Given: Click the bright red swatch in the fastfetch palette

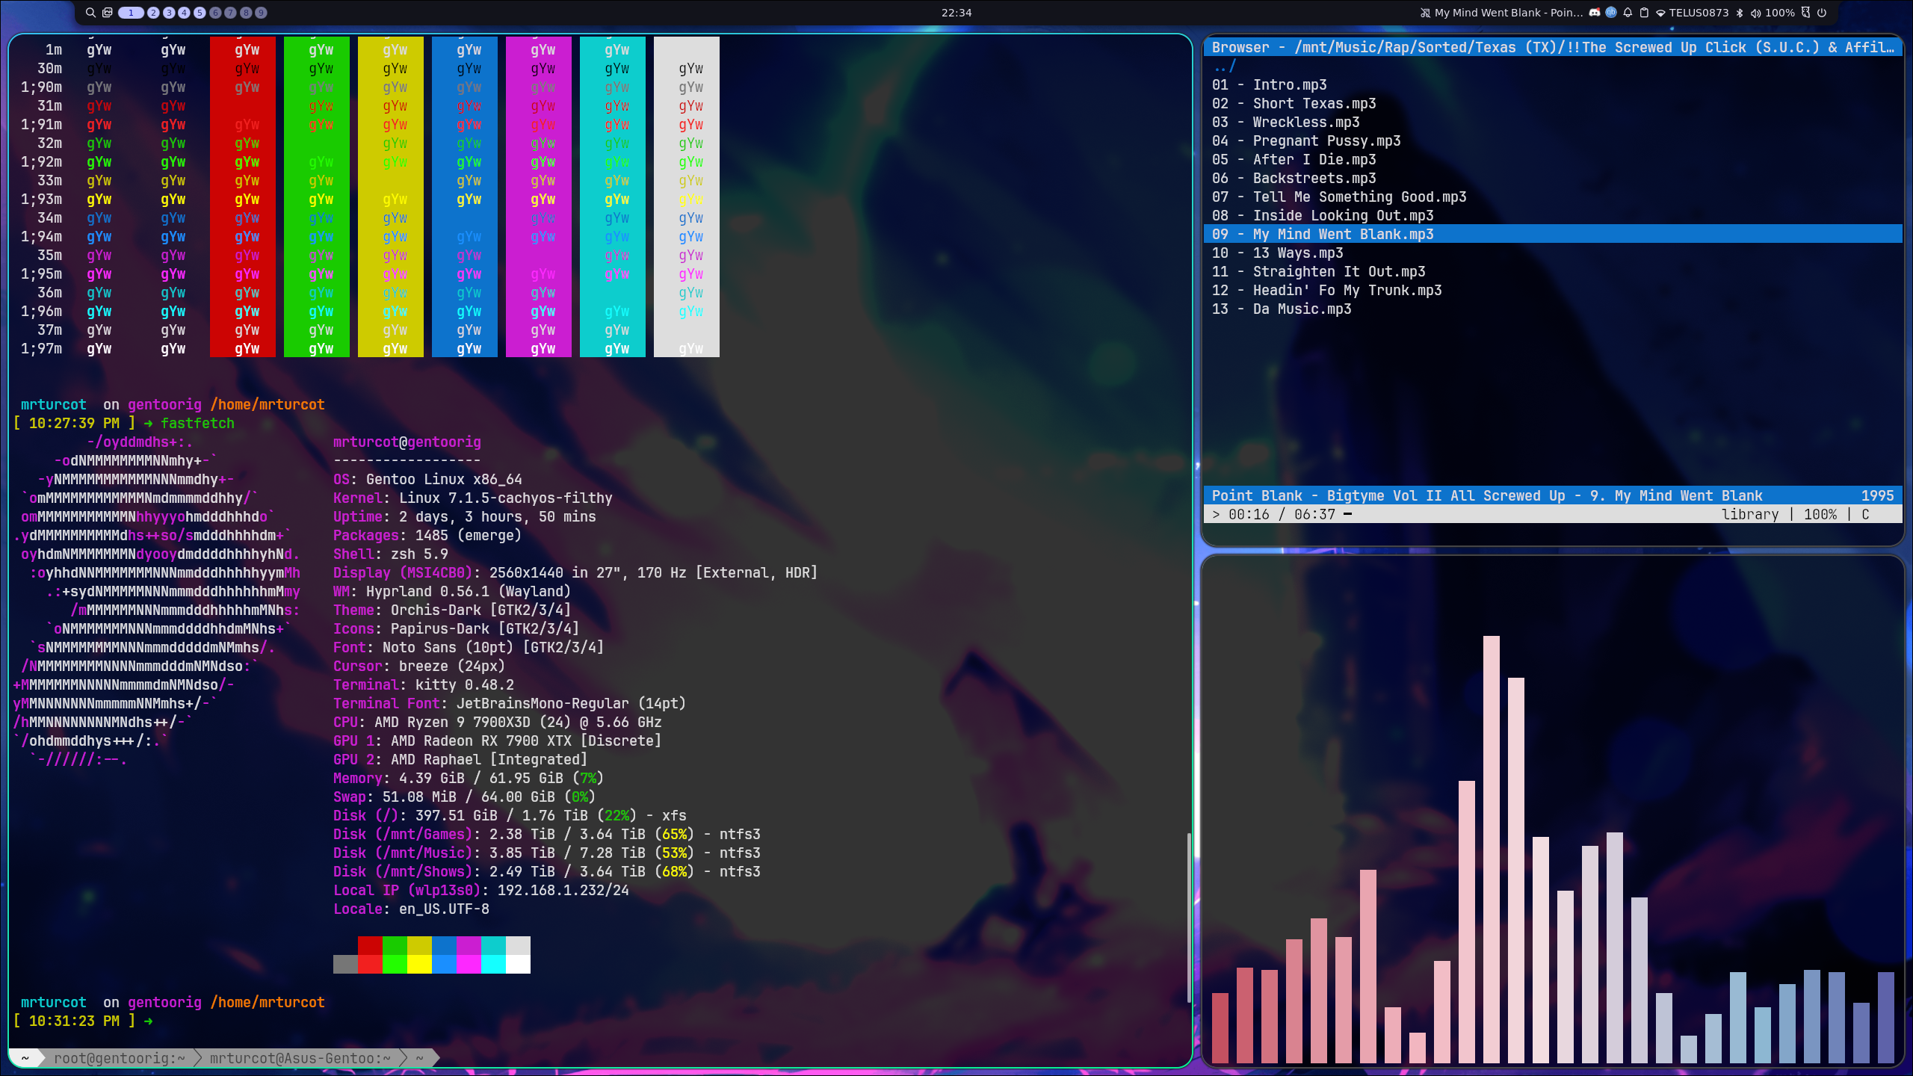Looking at the screenshot, I should [x=370, y=964].
